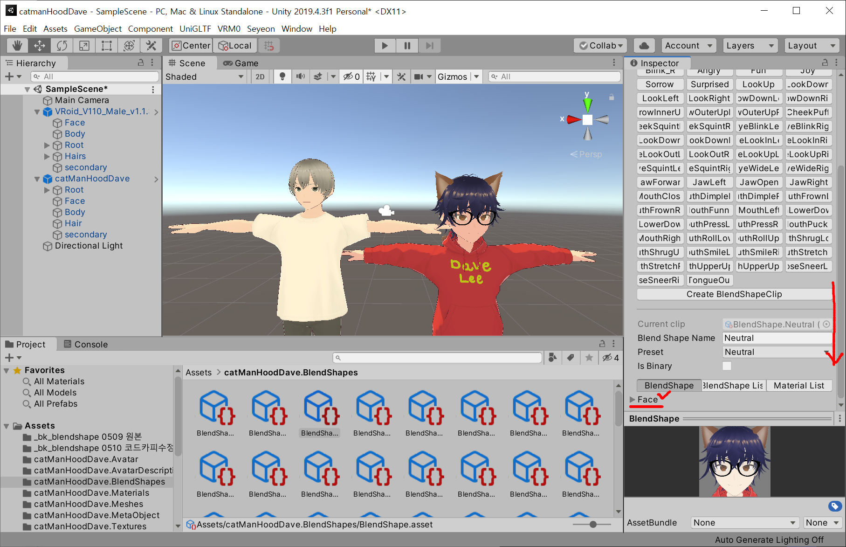This screenshot has height=547, width=846.
Task: Click the Pause button
Action: 407,46
